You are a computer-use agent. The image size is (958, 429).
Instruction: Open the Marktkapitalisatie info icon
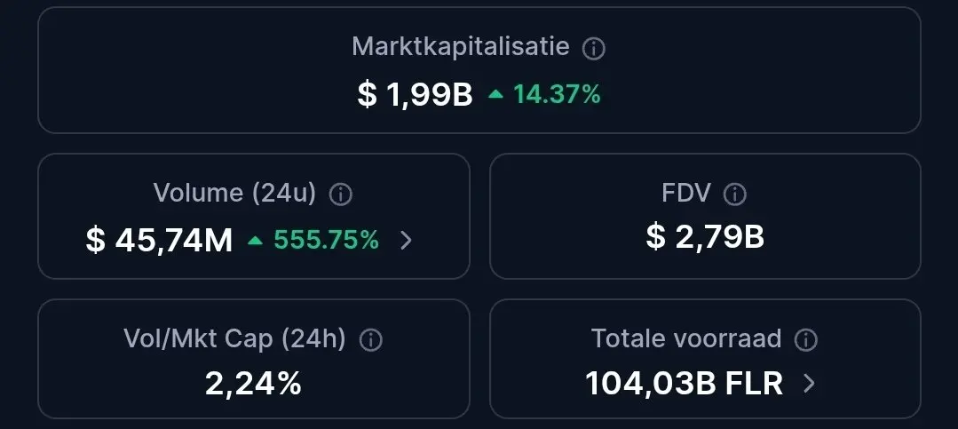(x=593, y=48)
